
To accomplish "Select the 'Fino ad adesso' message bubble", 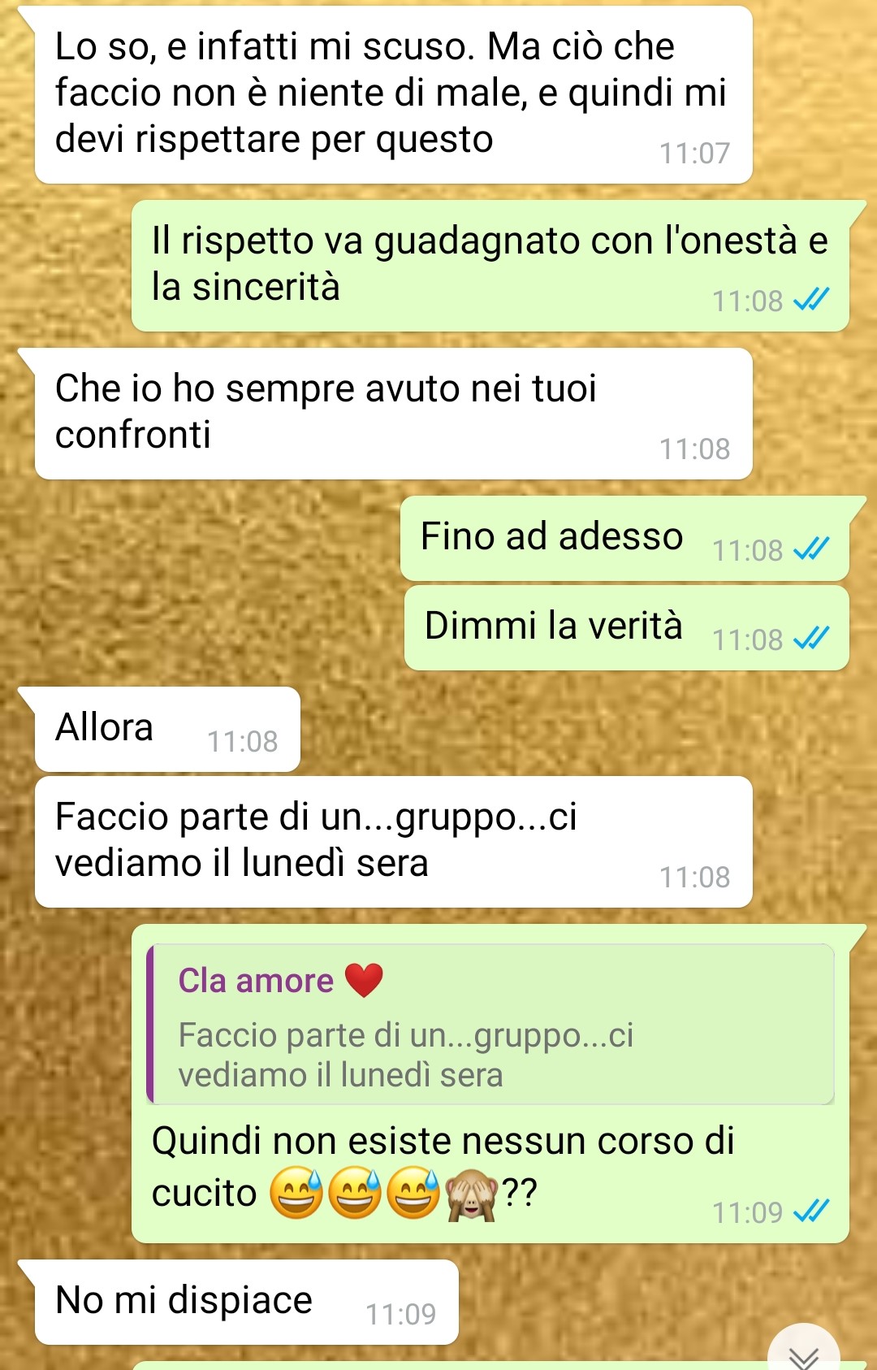I will [625, 538].
